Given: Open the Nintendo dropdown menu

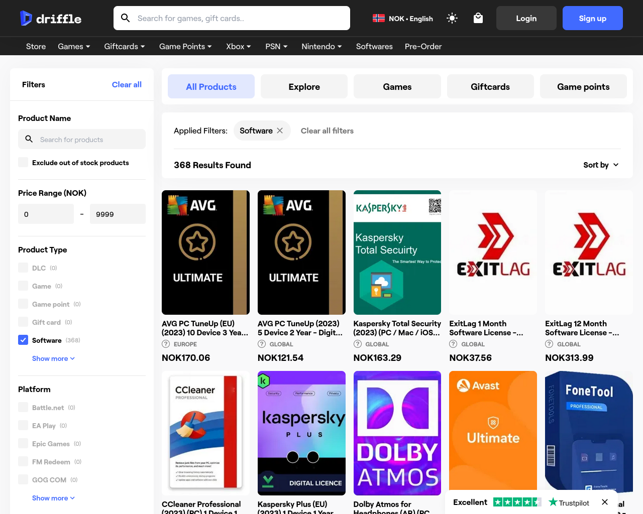Looking at the screenshot, I should coord(321,46).
